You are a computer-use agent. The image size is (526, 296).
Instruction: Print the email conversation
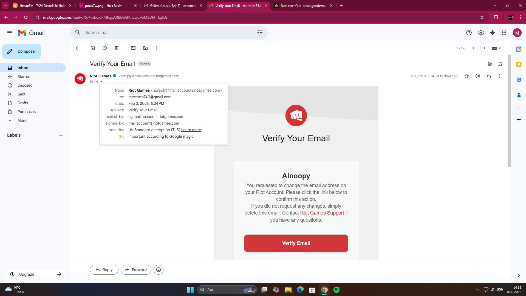click(490, 64)
